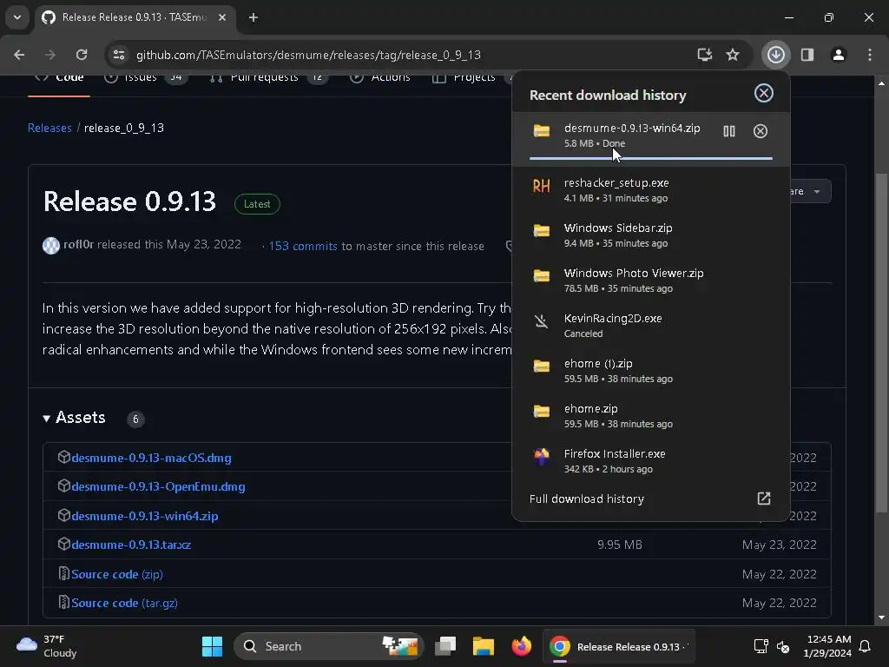Reload the current page
The width and height of the screenshot is (889, 667).
pos(82,55)
